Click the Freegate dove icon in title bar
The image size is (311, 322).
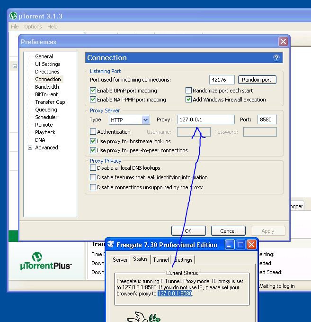click(111, 244)
